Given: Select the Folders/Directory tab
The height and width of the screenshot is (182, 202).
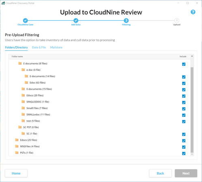Looking at the screenshot, I should coord(16,47).
